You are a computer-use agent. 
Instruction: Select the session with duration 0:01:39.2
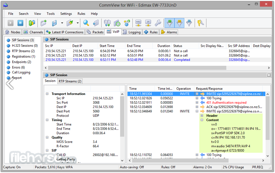point(157,55)
